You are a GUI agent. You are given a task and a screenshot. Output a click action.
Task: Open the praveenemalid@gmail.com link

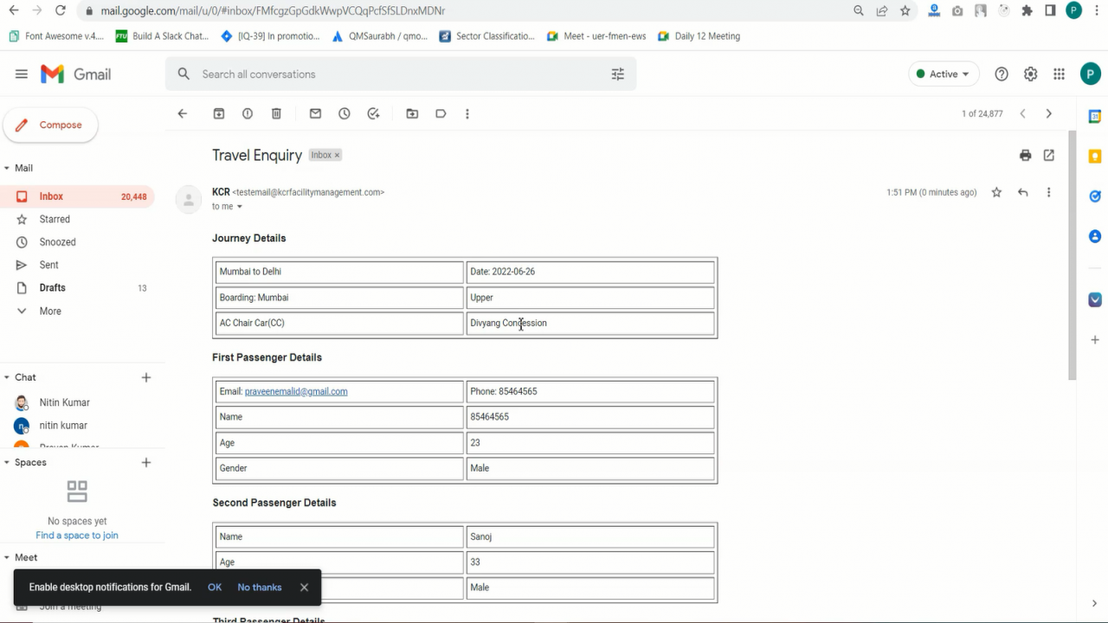[x=296, y=391]
